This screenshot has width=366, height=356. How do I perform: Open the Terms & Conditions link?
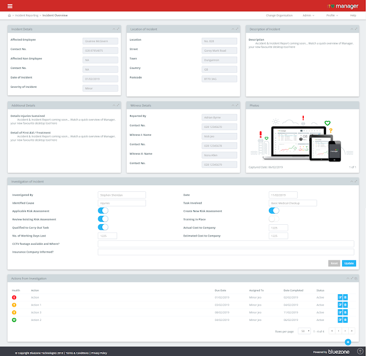pos(77,353)
